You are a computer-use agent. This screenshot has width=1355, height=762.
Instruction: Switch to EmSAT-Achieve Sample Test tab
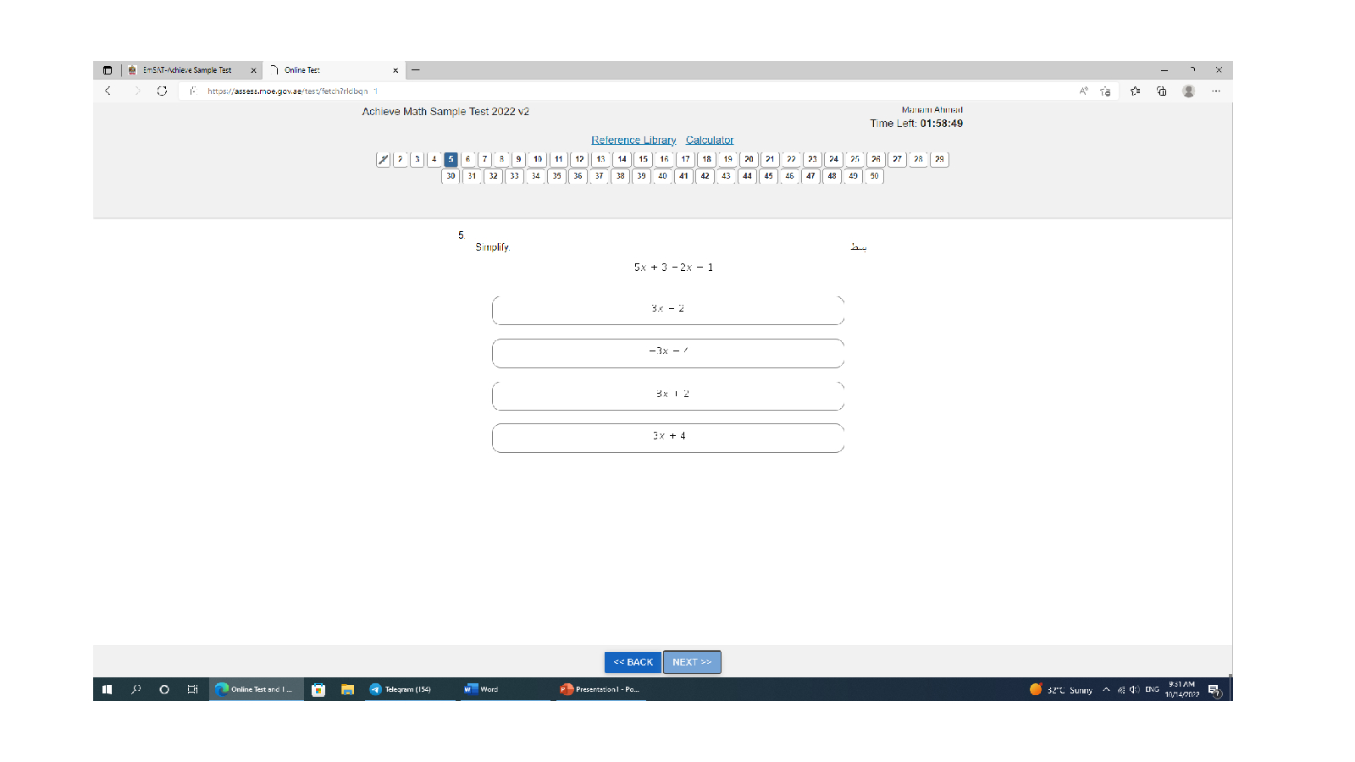pos(187,70)
